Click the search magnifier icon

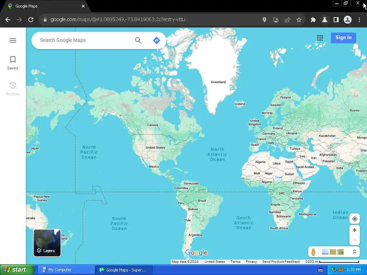[138, 40]
